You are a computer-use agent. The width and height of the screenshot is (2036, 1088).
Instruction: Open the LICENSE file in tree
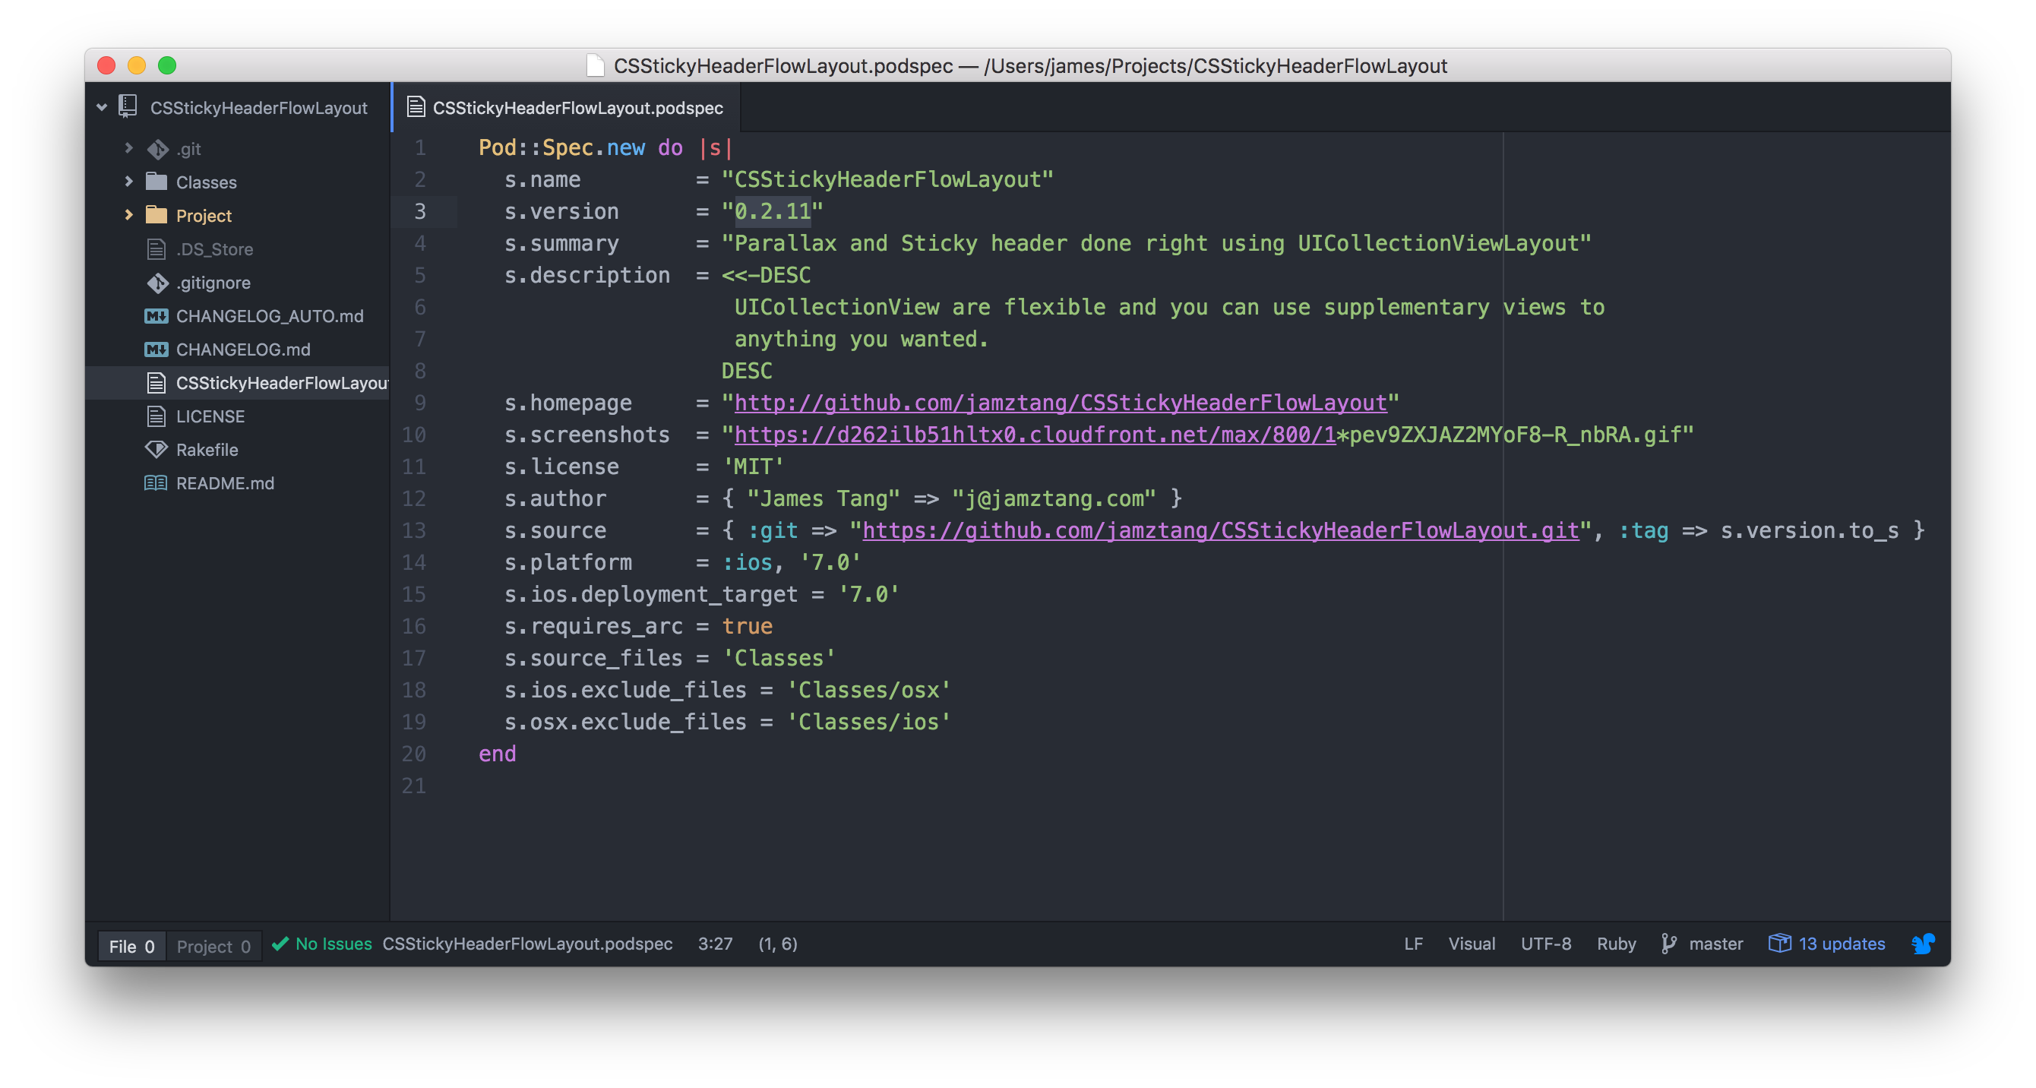point(210,416)
